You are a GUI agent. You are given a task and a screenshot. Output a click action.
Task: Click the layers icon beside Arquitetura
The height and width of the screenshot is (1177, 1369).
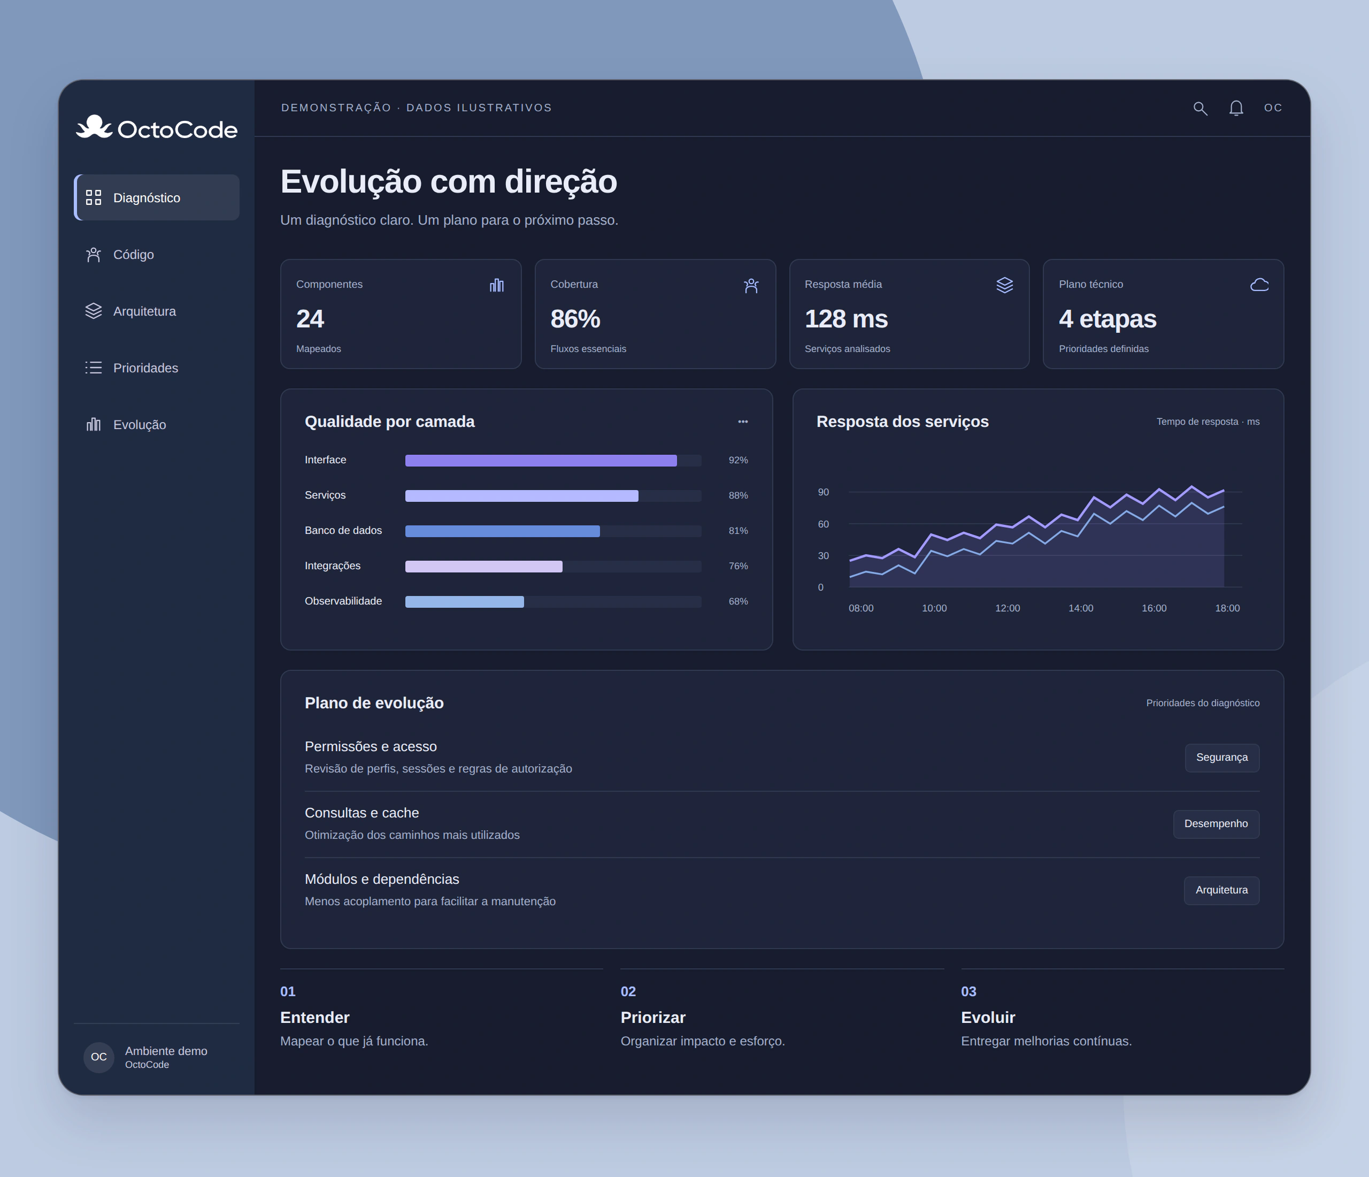(x=94, y=311)
